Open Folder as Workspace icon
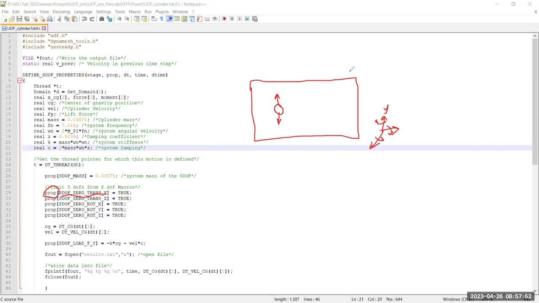Viewport: 539px width, 303px height. pos(207,19)
